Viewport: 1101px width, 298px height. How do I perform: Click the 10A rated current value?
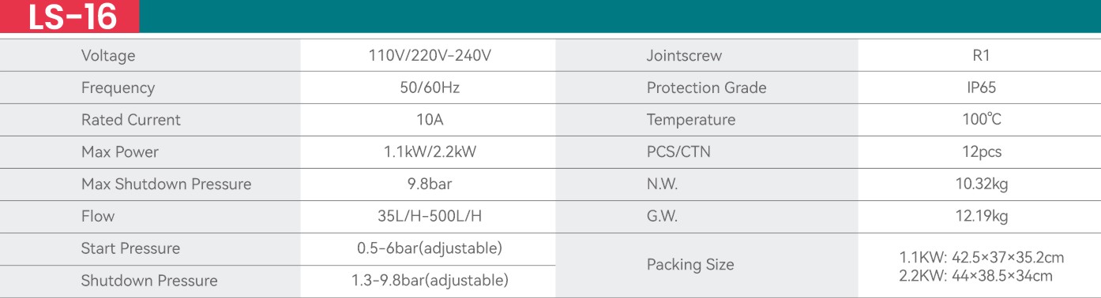[x=430, y=120]
